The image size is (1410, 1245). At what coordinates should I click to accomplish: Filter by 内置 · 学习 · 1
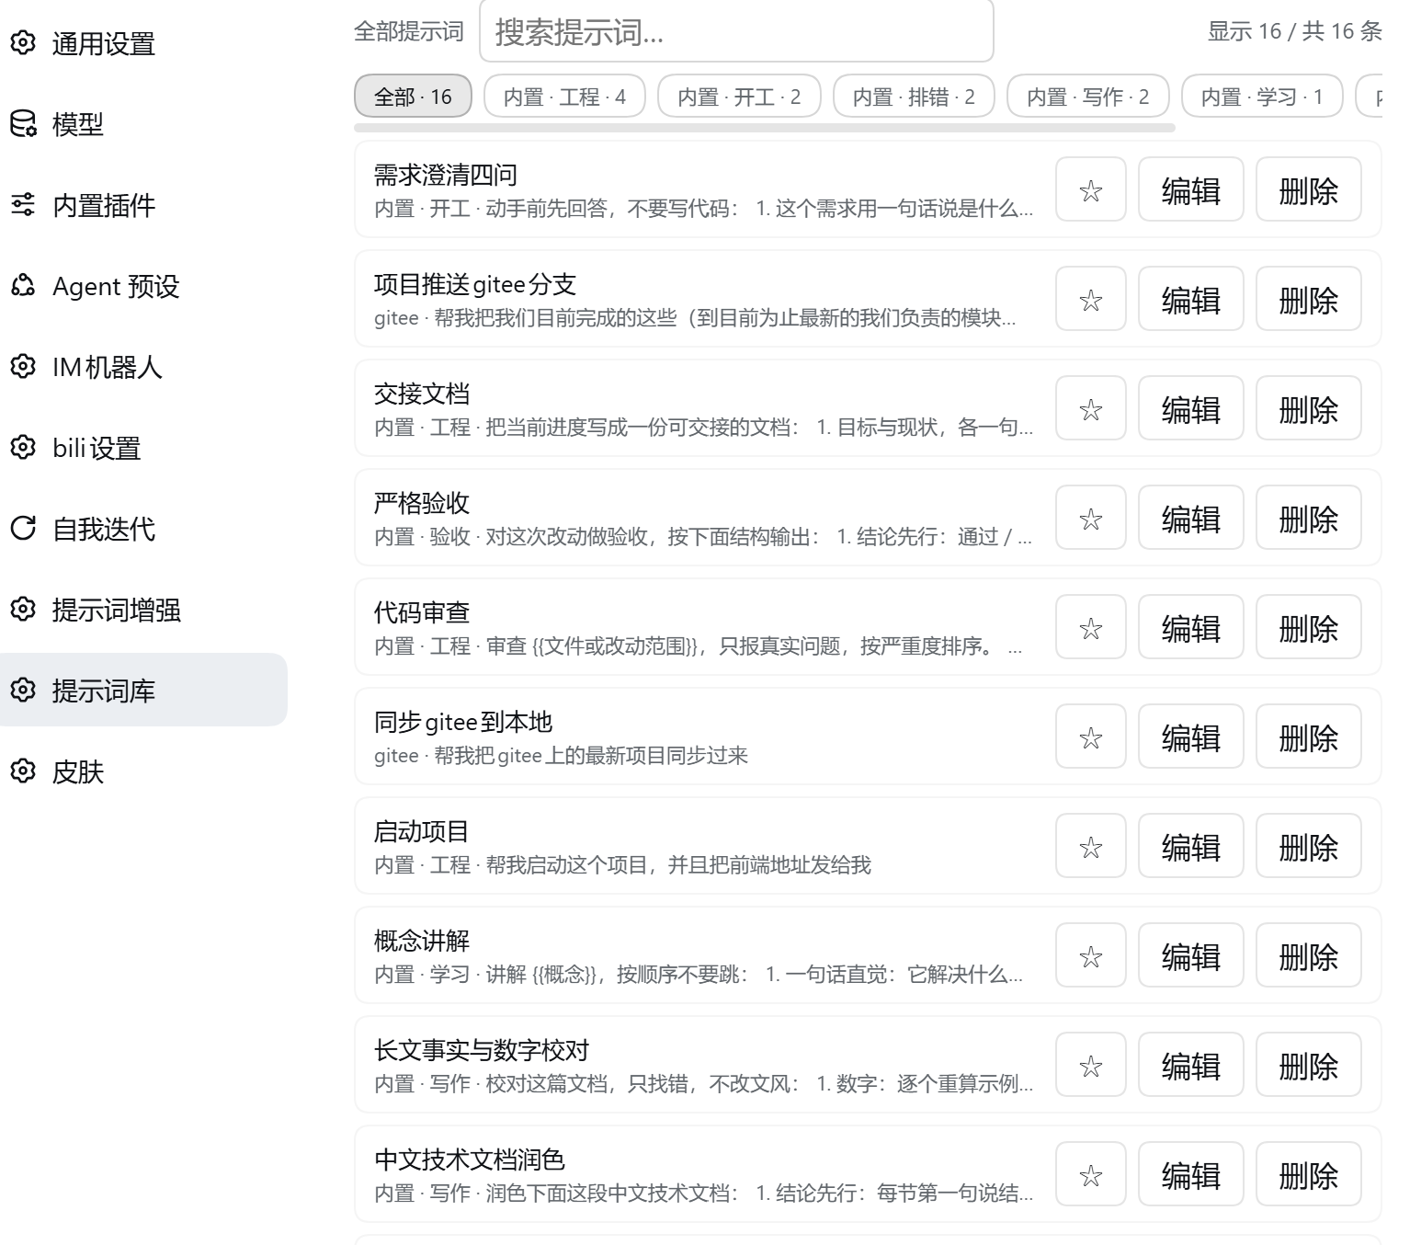point(1262,97)
